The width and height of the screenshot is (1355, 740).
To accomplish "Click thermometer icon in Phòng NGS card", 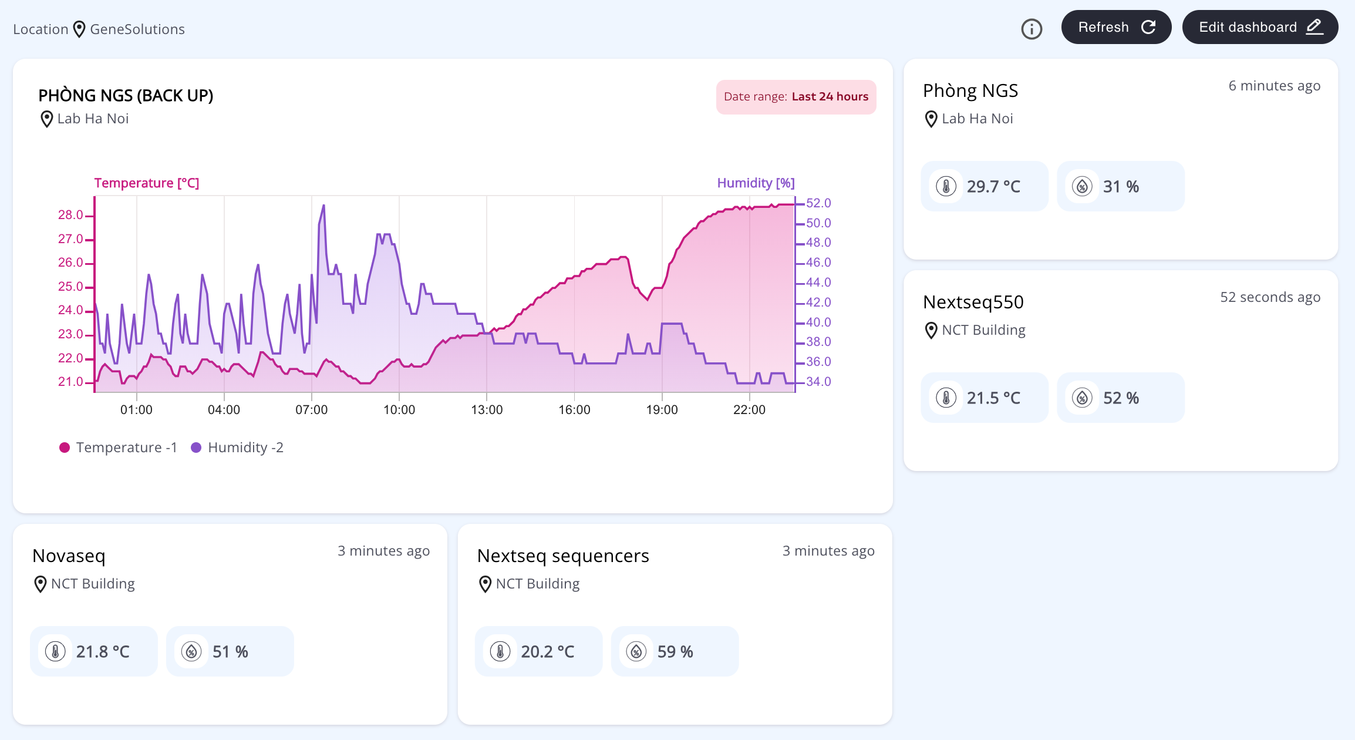I will tap(946, 187).
